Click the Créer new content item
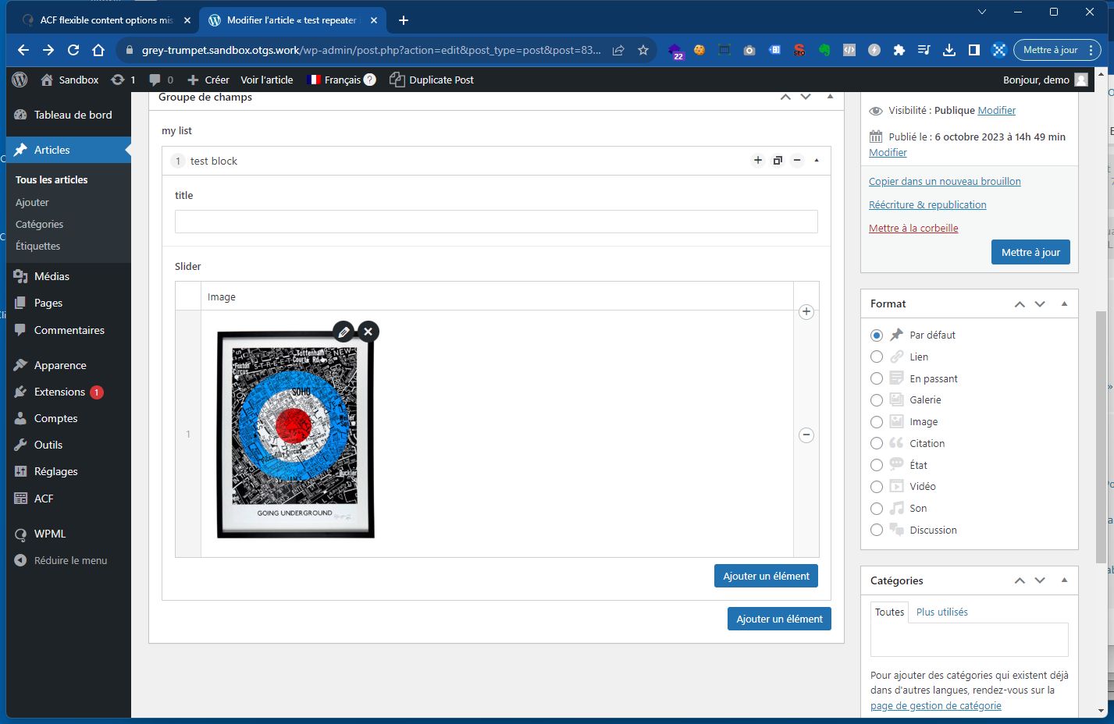This screenshot has height=724, width=1114. click(208, 80)
